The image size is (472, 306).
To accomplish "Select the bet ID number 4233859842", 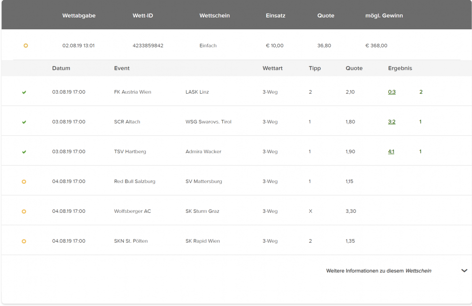I will pyautogui.click(x=148, y=46).
